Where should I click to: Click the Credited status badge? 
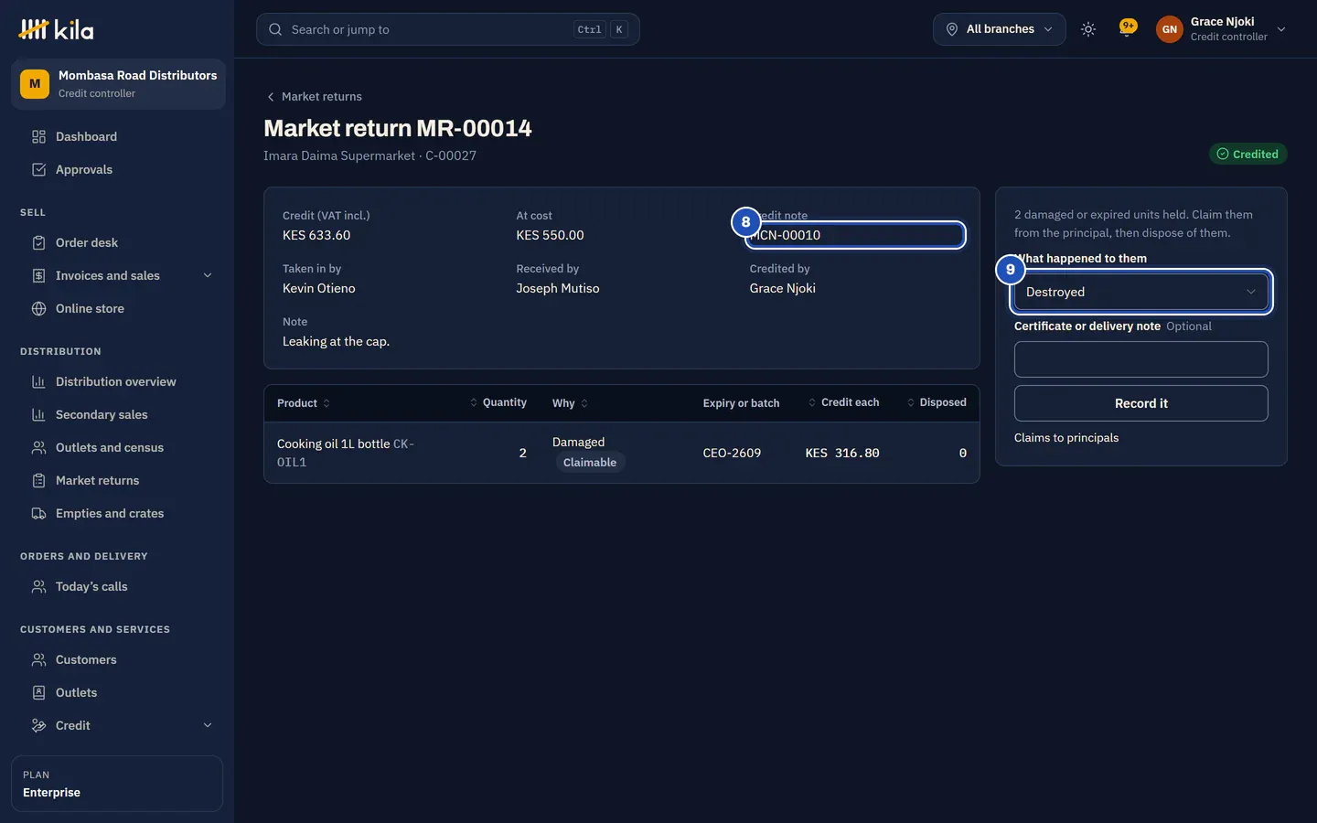[1247, 154]
